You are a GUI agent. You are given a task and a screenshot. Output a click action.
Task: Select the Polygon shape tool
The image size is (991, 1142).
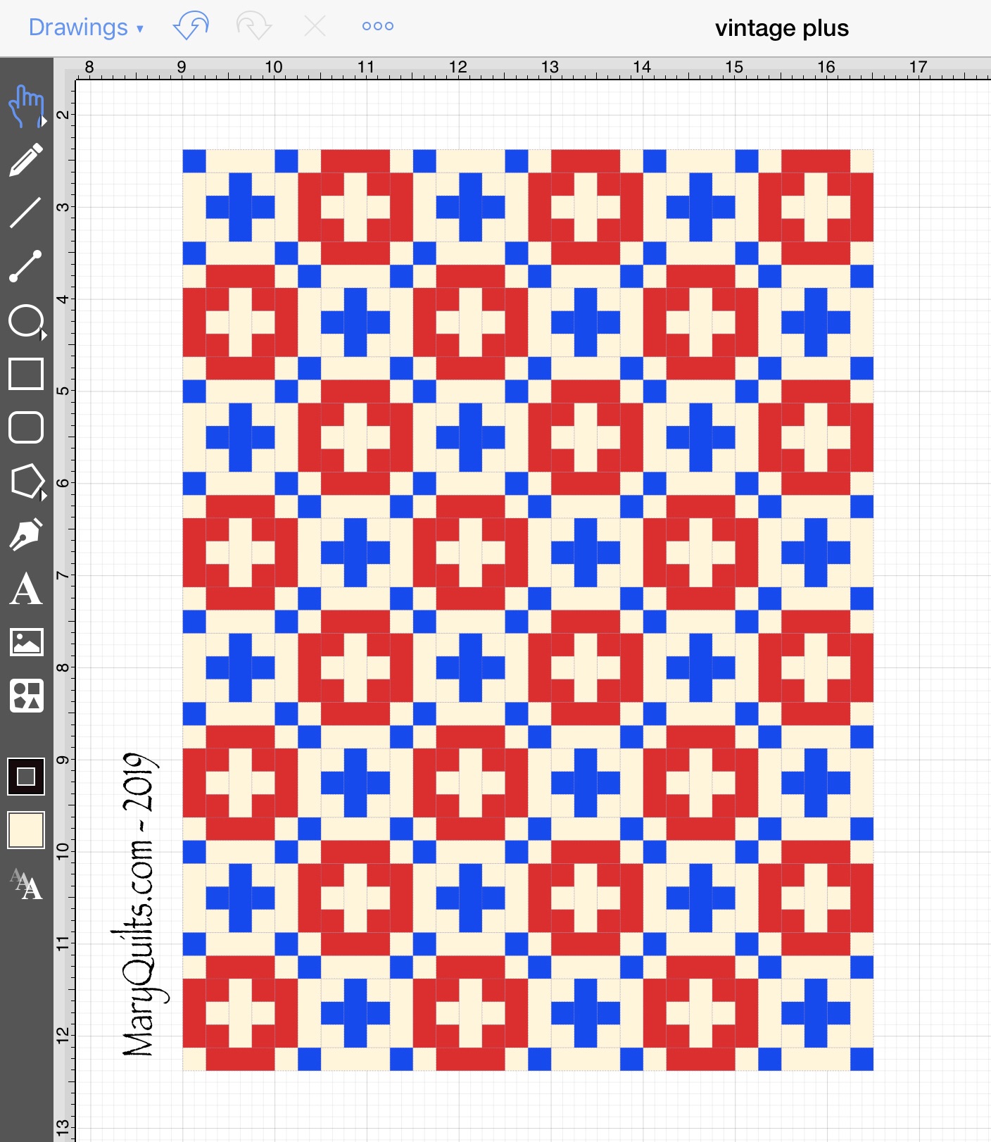[26, 481]
